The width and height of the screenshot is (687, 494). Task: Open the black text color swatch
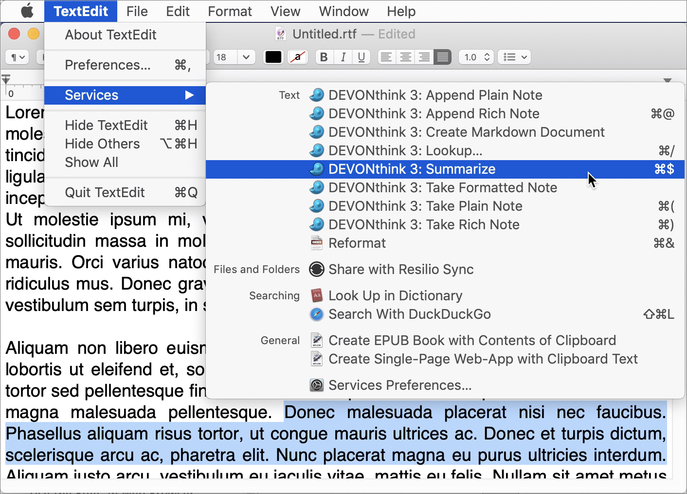tap(273, 57)
